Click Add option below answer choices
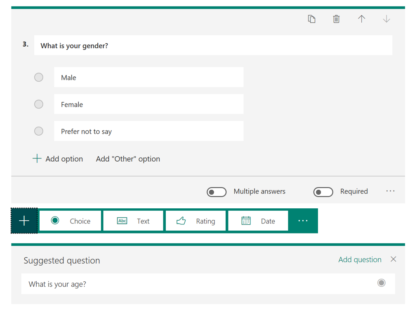This screenshot has width=417, height=318. [x=57, y=158]
